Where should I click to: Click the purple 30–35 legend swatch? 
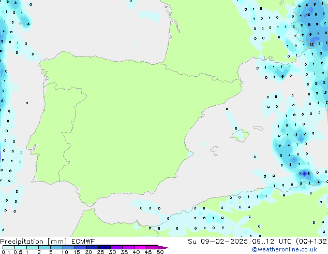(x=117, y=247)
